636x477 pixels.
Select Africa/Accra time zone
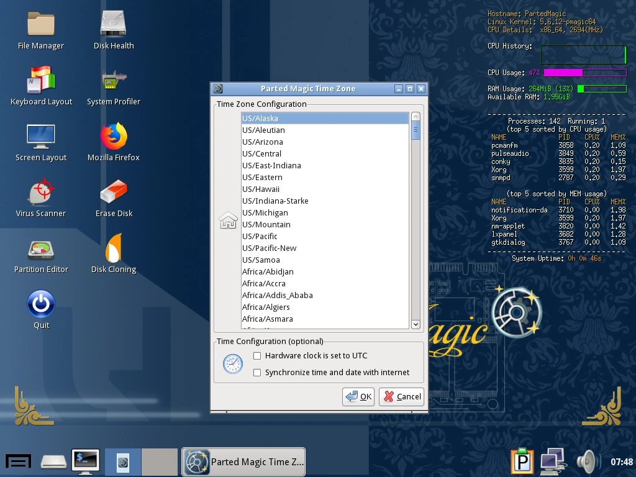325,283
